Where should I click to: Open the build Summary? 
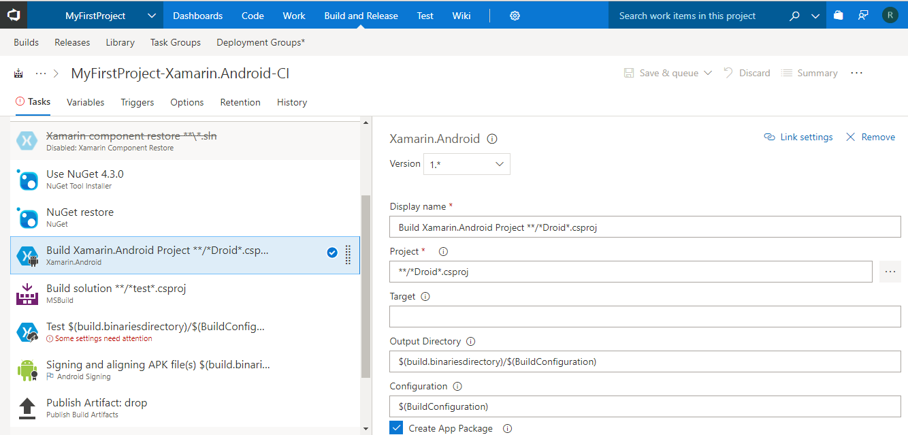tap(809, 73)
